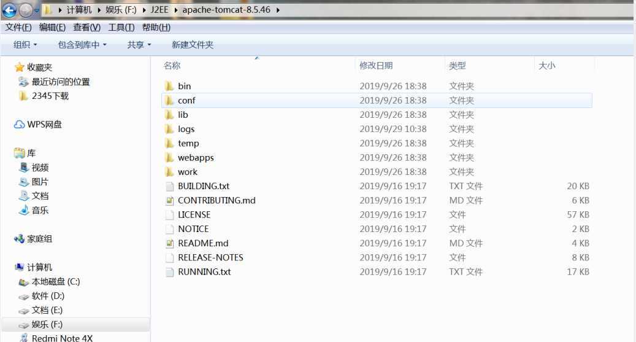Image resolution: width=636 pixels, height=342 pixels.
Task: Click the CONTRIBUTING.md file icon
Action: (169, 200)
